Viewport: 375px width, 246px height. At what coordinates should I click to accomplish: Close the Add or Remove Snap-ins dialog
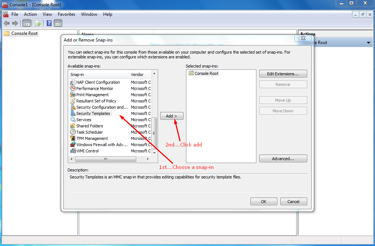coord(303,38)
